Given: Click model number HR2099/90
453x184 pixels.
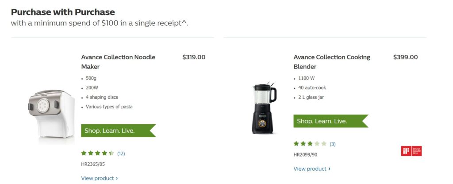Looking at the screenshot, I should click(305, 154).
